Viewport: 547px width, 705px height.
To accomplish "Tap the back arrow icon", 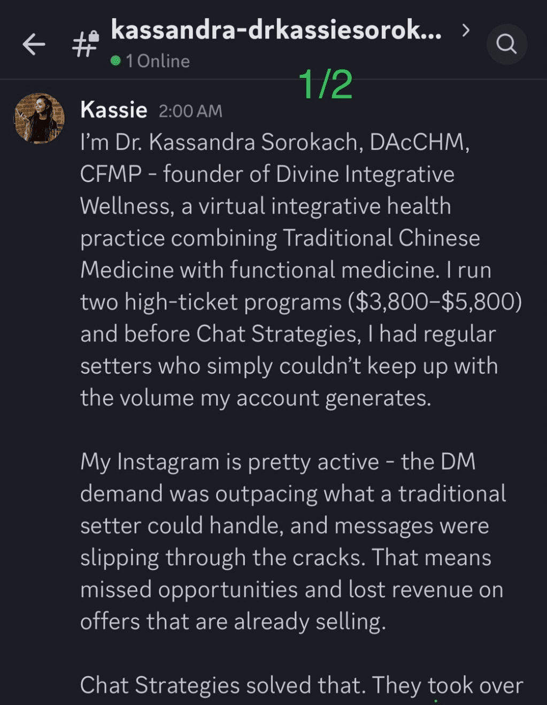I will tap(34, 44).
